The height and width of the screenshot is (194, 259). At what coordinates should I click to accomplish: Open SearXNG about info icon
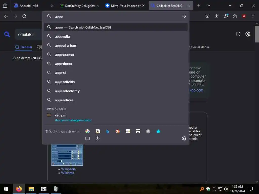(x=238, y=34)
